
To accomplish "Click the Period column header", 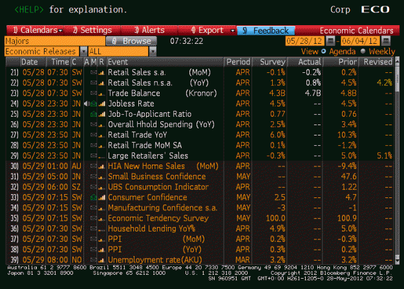I will click(238, 62).
